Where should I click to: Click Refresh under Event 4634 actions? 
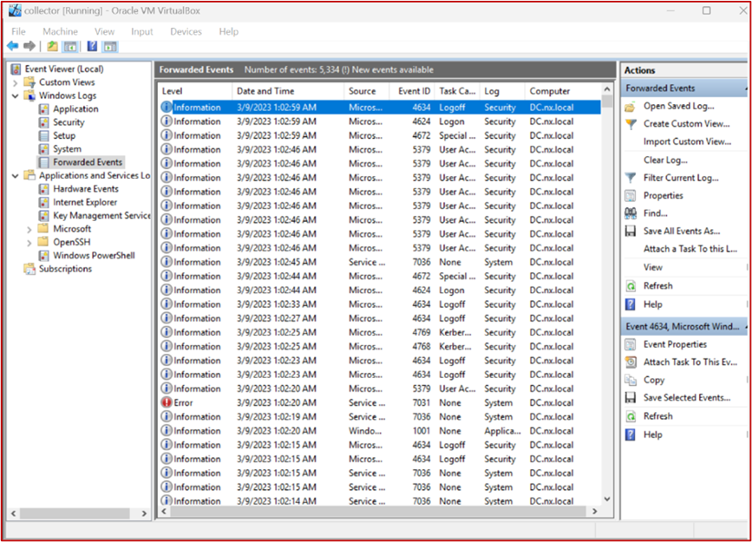[x=657, y=416]
